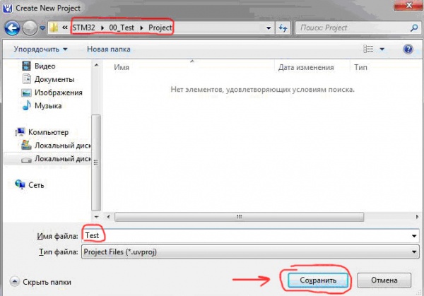Click the horizontal scrollbar left arrow
Viewport: 424px width, 296px height.
(108, 217)
